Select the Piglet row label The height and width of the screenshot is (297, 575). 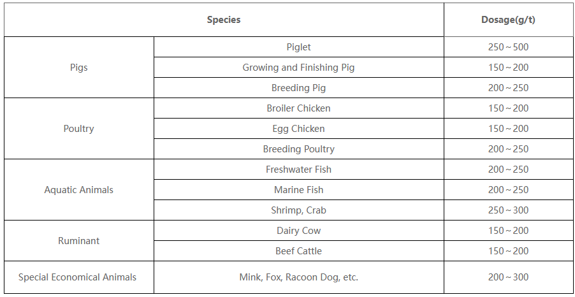tap(298, 47)
